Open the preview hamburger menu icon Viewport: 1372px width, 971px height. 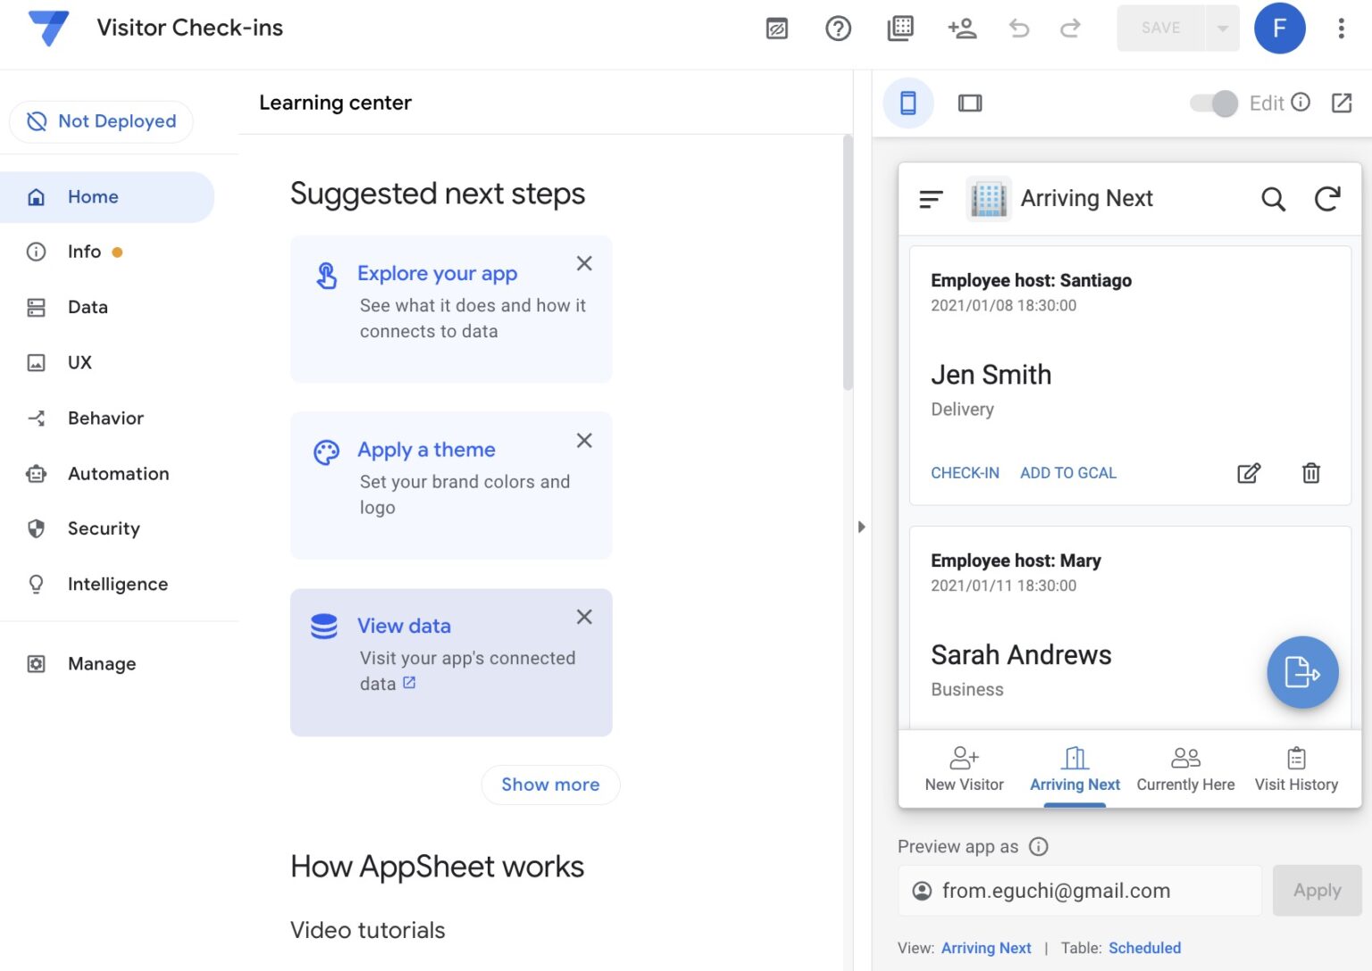[x=931, y=199]
